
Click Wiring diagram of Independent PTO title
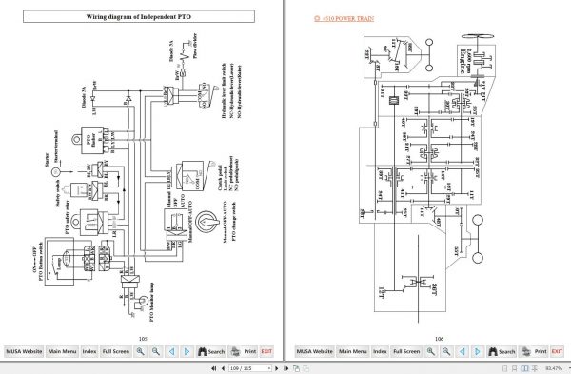(x=139, y=16)
